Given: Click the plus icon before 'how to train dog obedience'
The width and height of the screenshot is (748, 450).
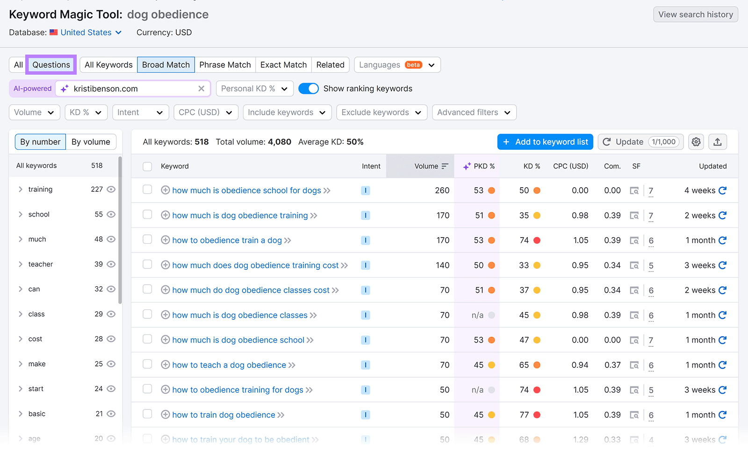Looking at the screenshot, I should [165, 415].
